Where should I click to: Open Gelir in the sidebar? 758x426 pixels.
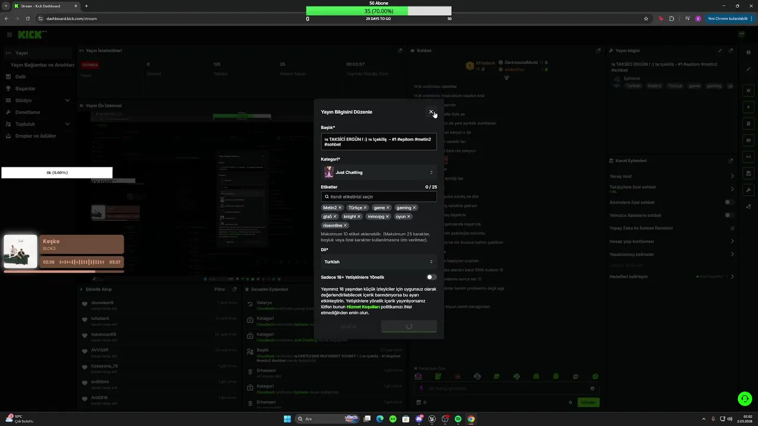tap(38, 77)
